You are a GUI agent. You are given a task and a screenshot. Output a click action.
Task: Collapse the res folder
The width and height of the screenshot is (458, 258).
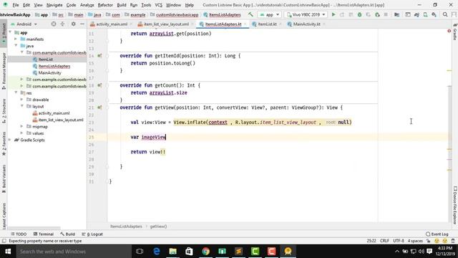pos(16,92)
